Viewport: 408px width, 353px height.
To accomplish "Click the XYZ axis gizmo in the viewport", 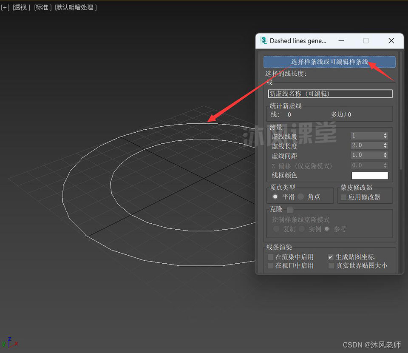I will [x=10, y=343].
